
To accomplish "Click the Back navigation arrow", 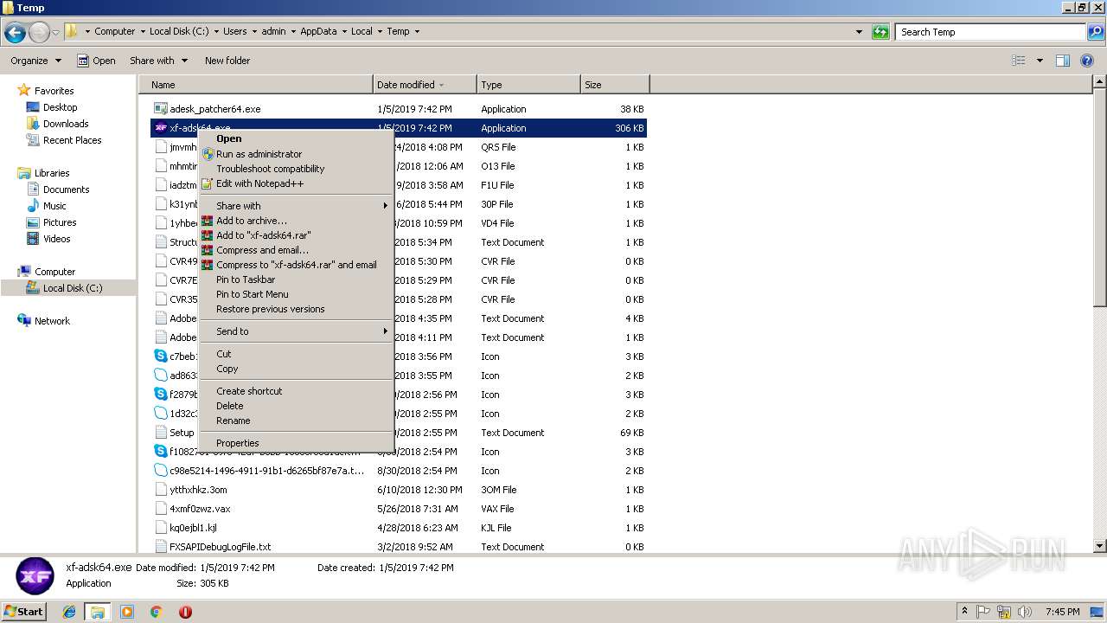I will (15, 32).
